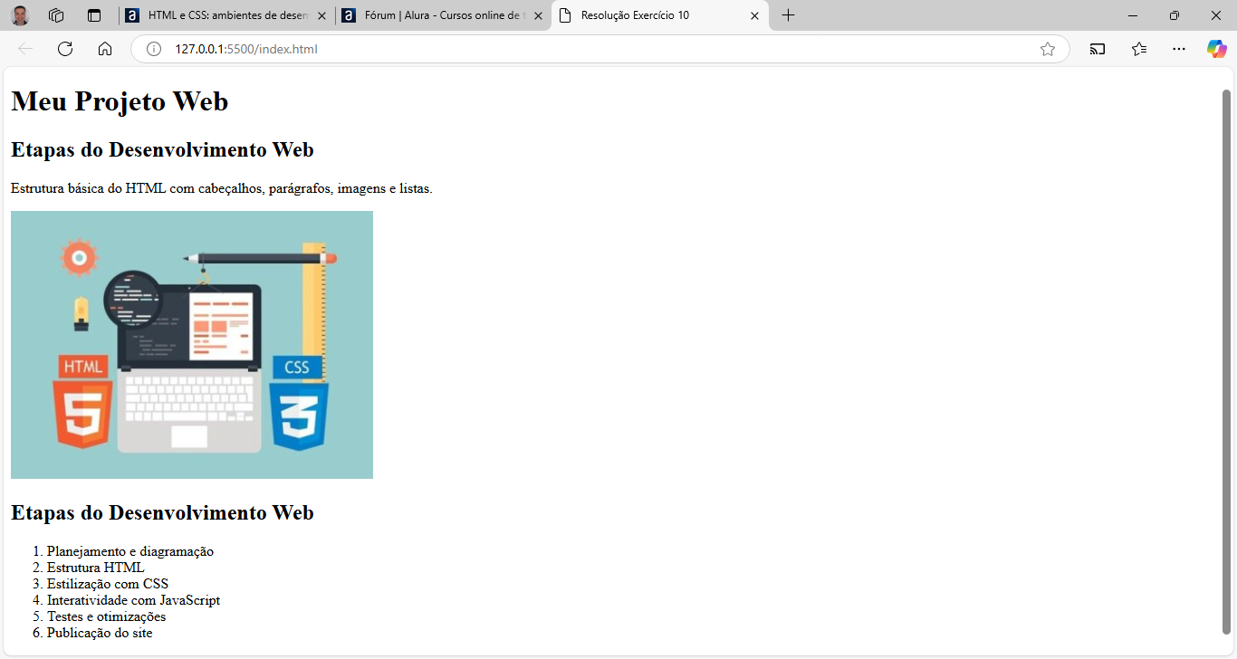
Task: Add this page to favorites star
Action: 1048,49
